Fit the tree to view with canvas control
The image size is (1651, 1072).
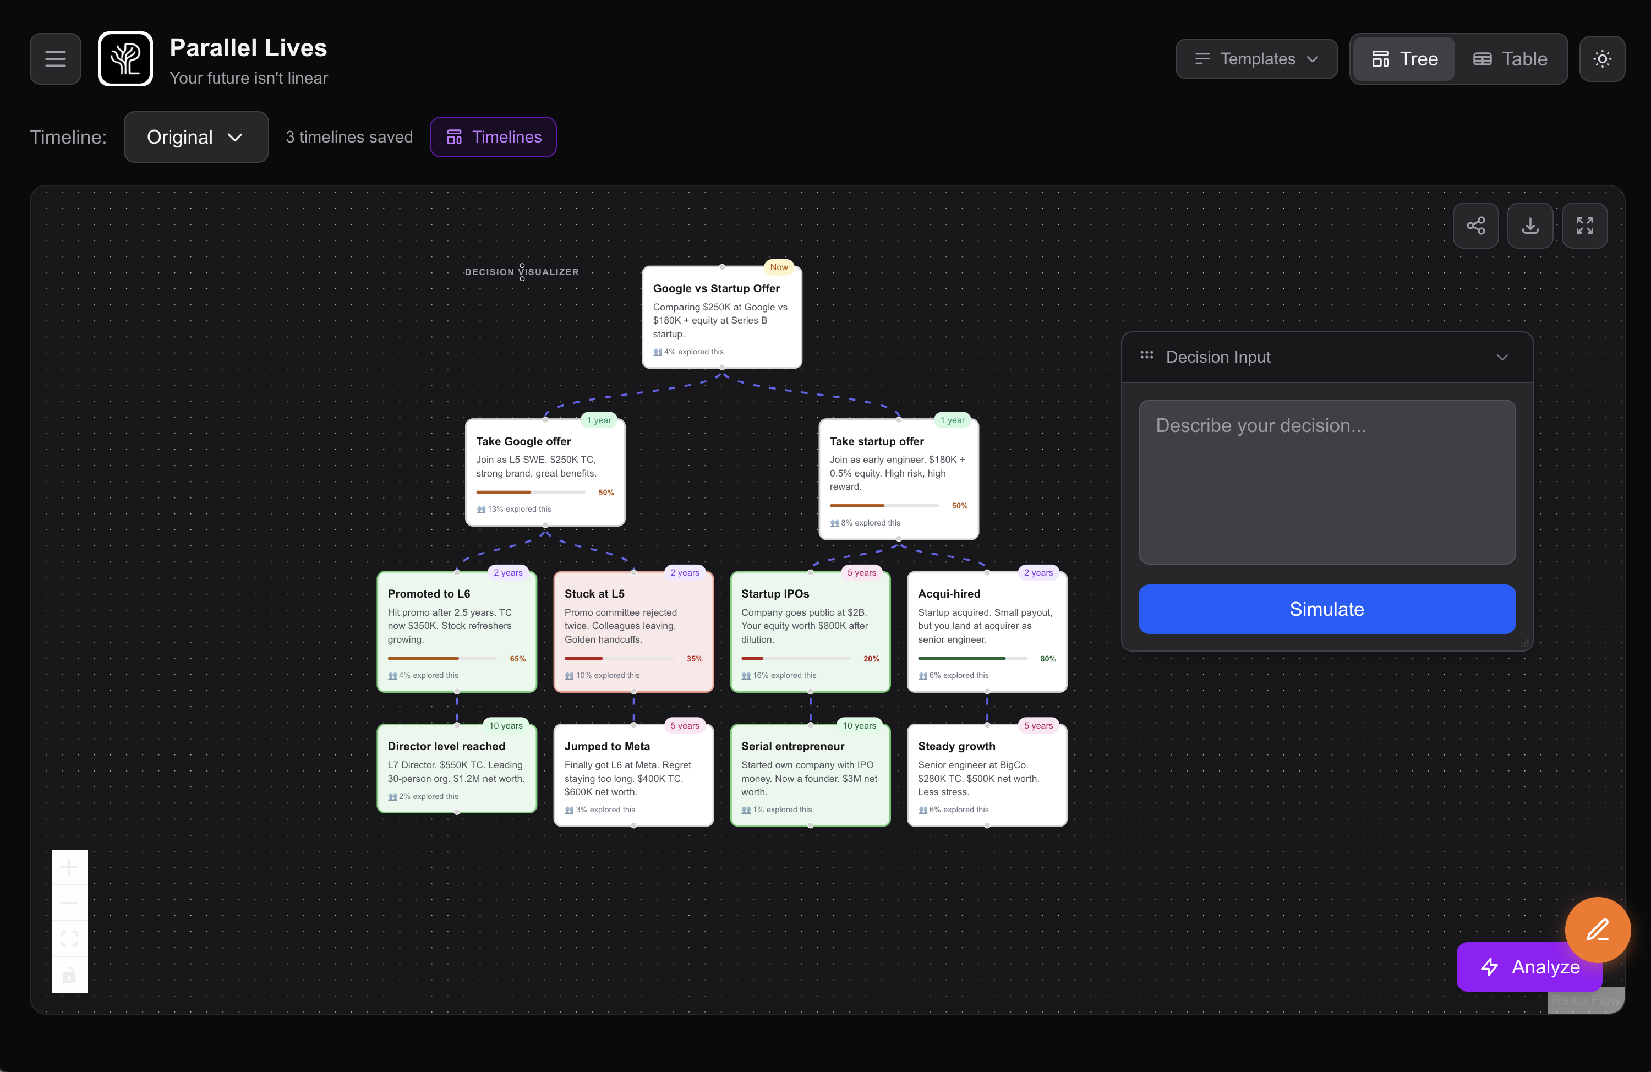click(x=69, y=938)
